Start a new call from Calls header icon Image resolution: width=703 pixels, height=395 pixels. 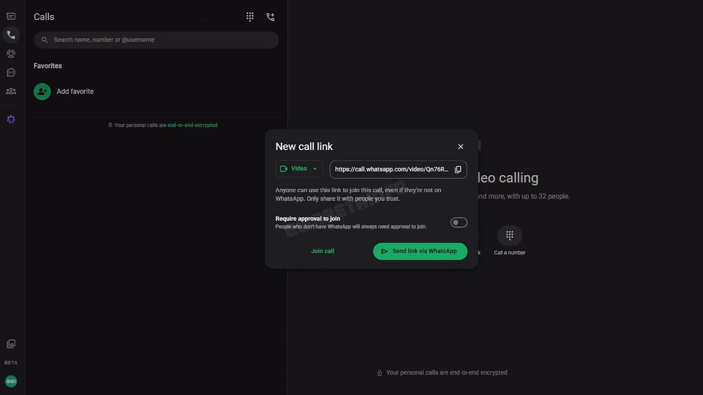[271, 17]
